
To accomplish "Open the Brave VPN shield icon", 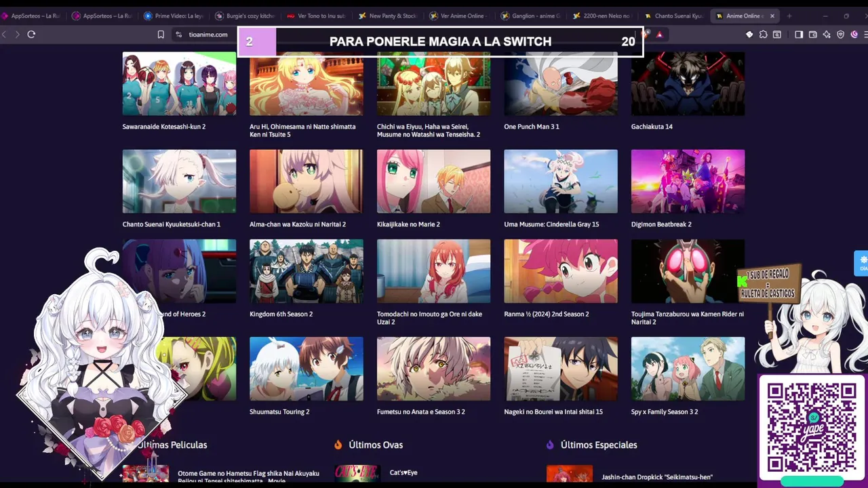I will click(x=841, y=35).
